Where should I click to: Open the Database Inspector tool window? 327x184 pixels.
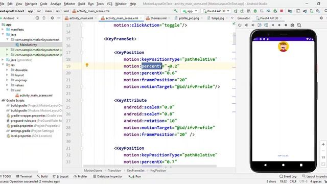click(108, 176)
